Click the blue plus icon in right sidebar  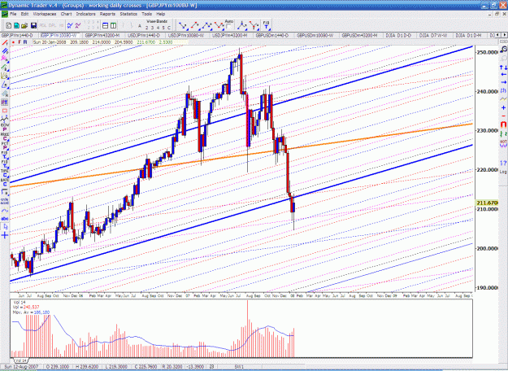click(503, 107)
